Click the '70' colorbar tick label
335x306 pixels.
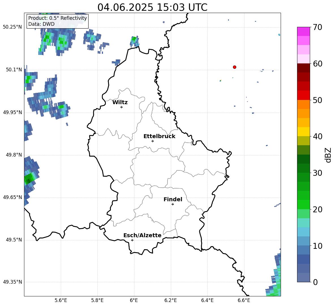pos(317,27)
